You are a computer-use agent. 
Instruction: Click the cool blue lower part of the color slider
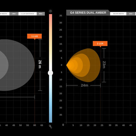pos(51,110)
